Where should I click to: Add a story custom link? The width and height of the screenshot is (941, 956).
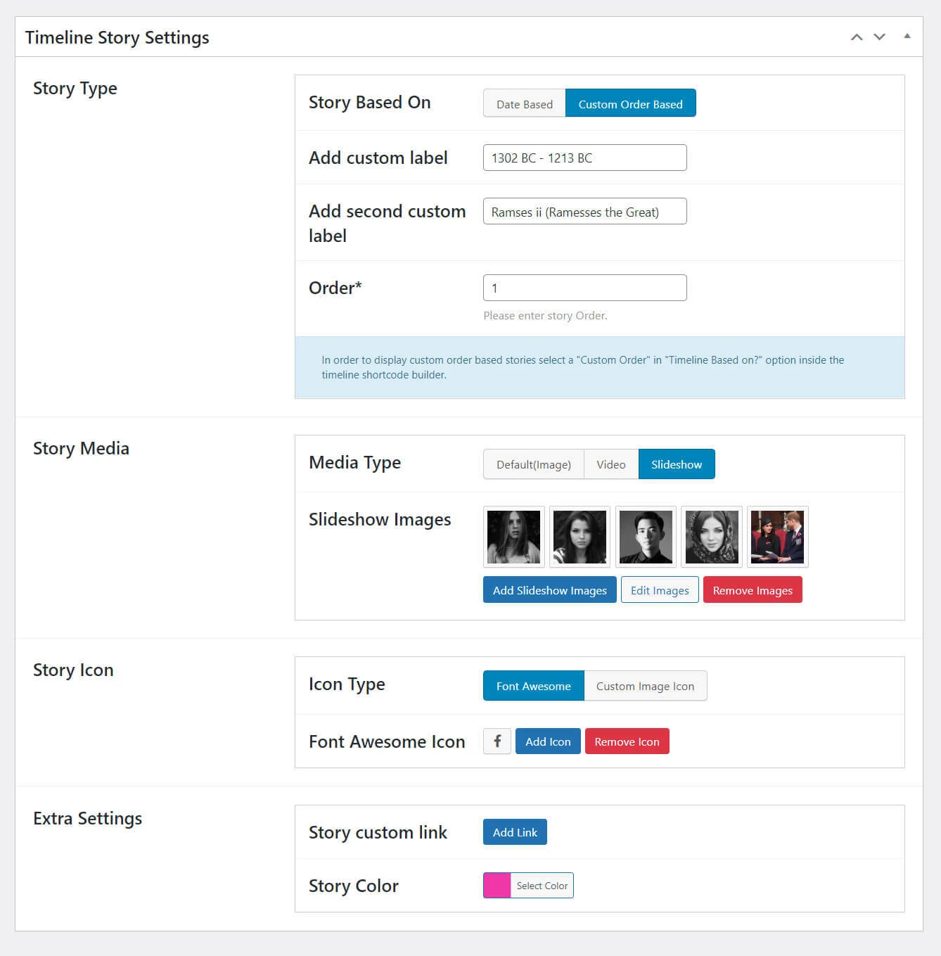(x=515, y=831)
